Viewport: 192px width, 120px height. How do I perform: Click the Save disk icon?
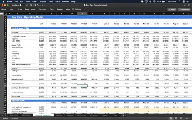tap(31, 5)
